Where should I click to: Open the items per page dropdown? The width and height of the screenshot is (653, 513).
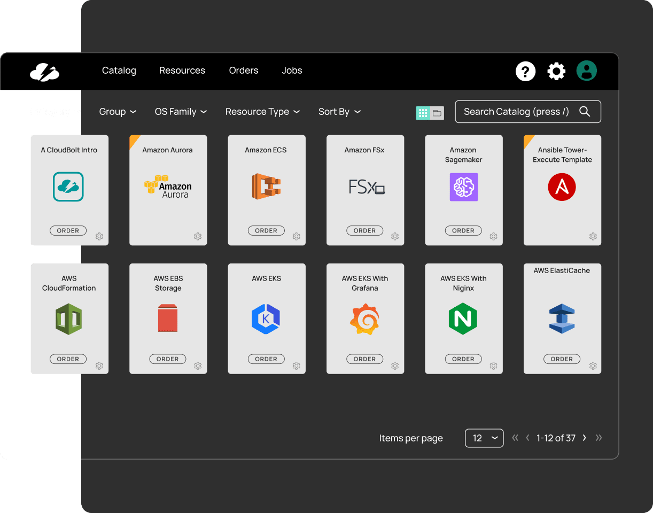pos(484,438)
